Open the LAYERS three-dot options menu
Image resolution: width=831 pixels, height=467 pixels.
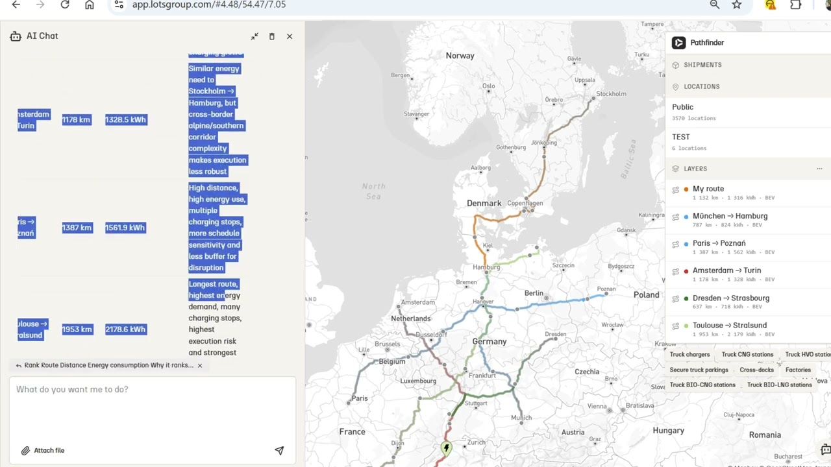[x=819, y=169]
